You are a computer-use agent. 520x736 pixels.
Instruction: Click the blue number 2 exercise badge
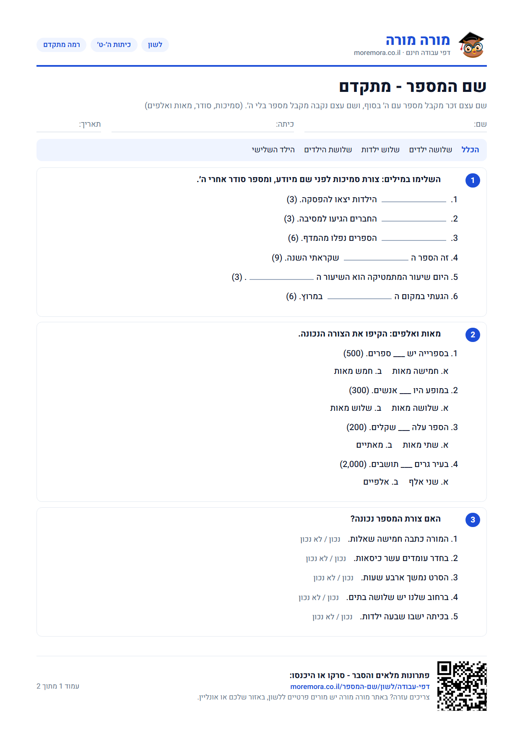click(473, 335)
